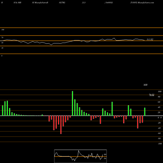Click the -60 label on the MR axis

tap(159, 133)
